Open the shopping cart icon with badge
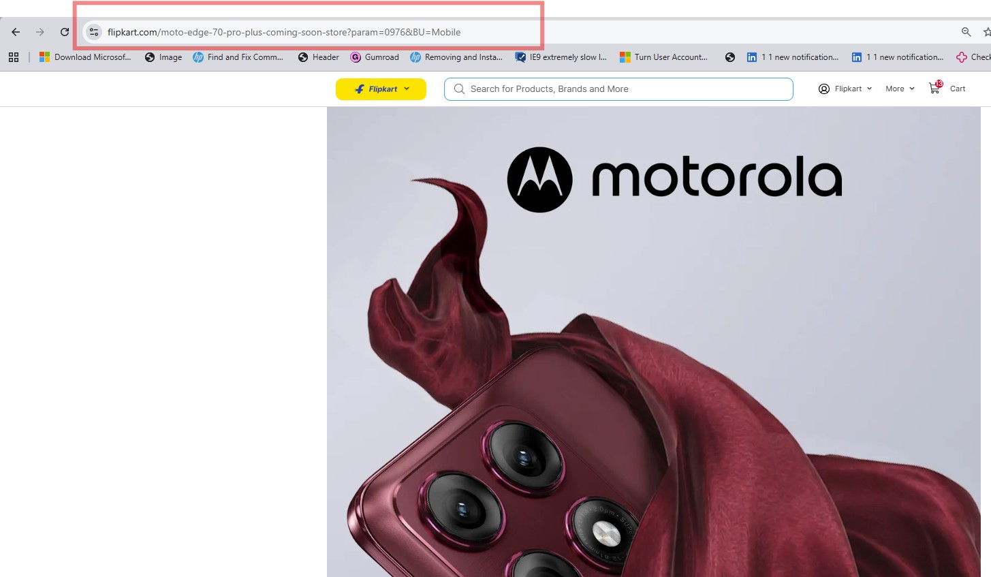Screen dimensions: 991x577 (935, 87)
